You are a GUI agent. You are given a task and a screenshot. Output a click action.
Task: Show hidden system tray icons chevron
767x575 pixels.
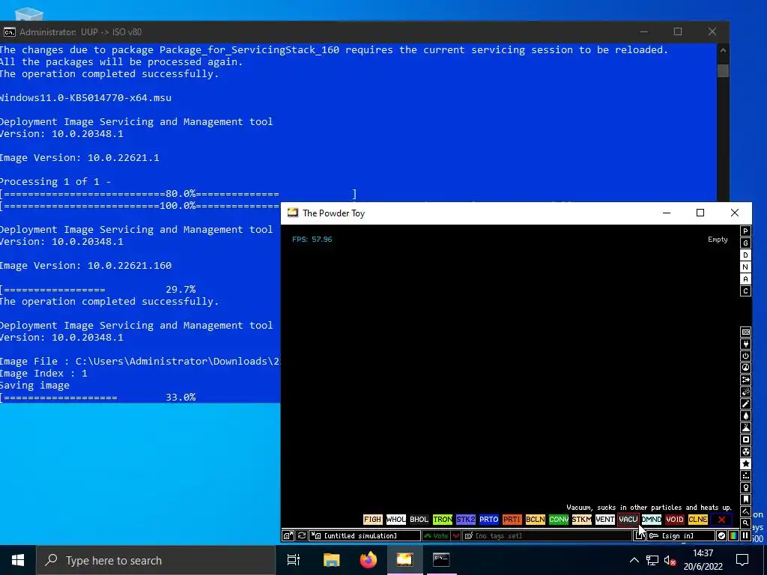634,560
